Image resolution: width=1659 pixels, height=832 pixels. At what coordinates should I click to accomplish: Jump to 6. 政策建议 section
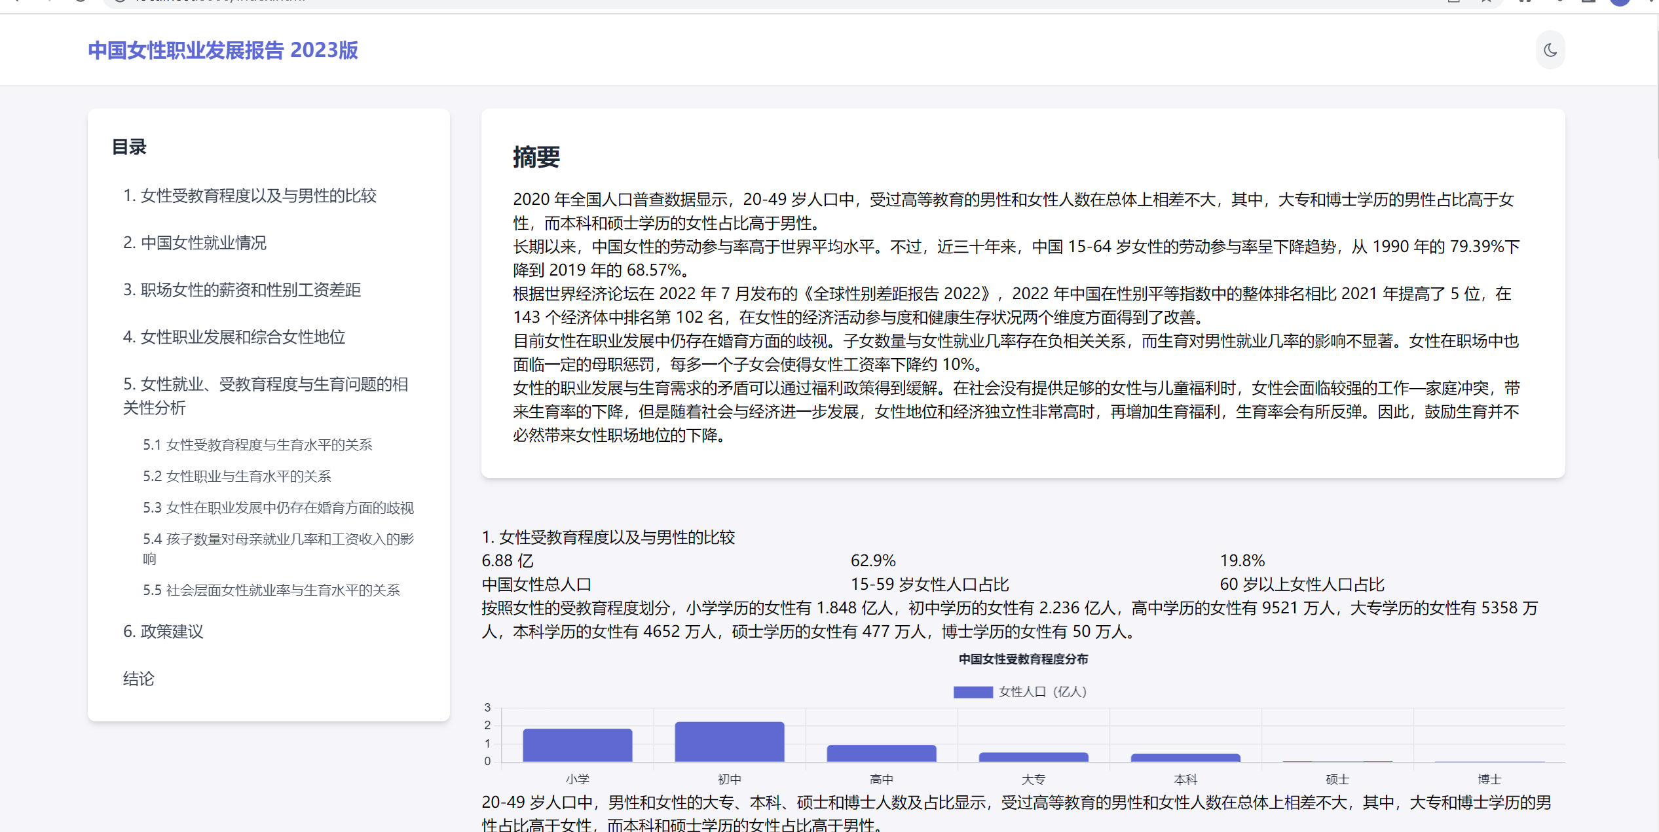(x=163, y=632)
